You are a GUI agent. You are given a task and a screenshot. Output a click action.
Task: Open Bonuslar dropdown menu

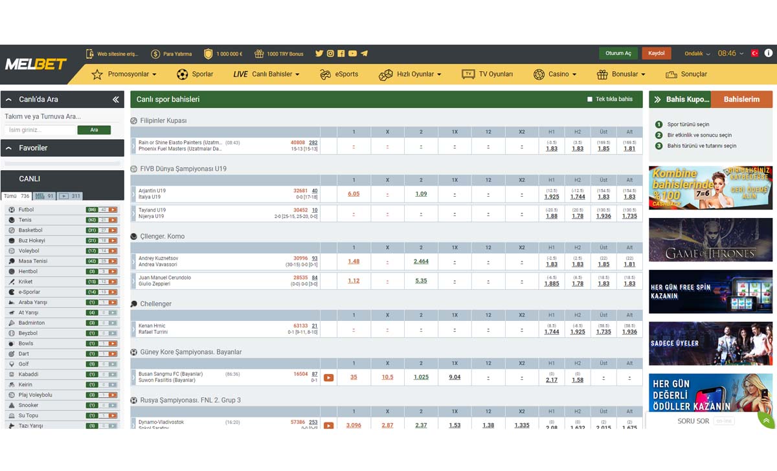621,74
